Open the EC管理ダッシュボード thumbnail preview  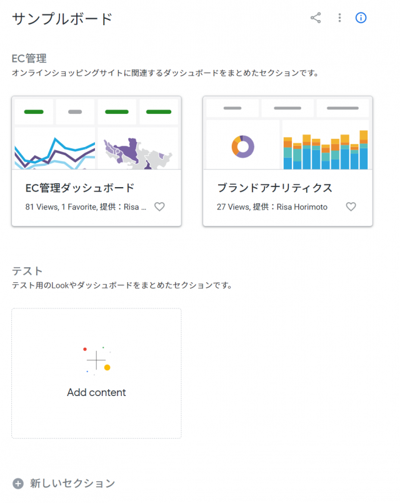96,133
